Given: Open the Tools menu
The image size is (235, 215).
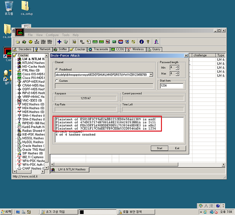Looking at the screenshot, I should (66, 35).
